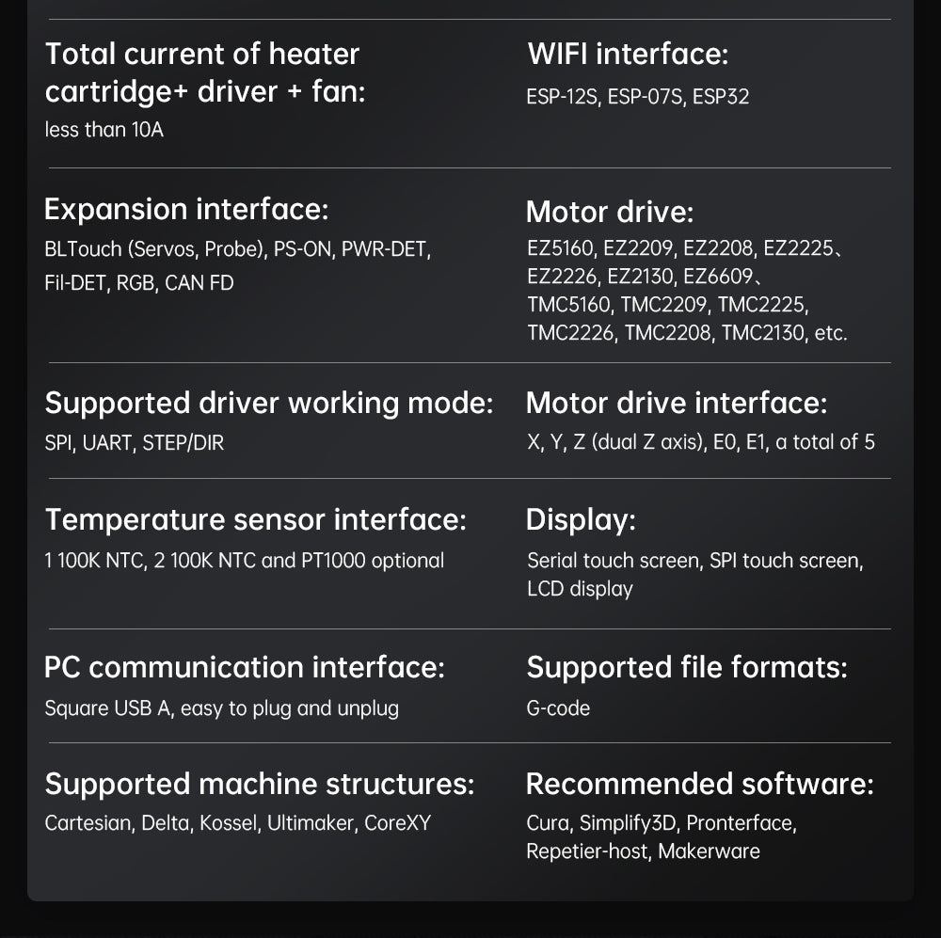The image size is (941, 938).
Task: Click the "PC communication interface:" heading
Action: click(x=244, y=668)
